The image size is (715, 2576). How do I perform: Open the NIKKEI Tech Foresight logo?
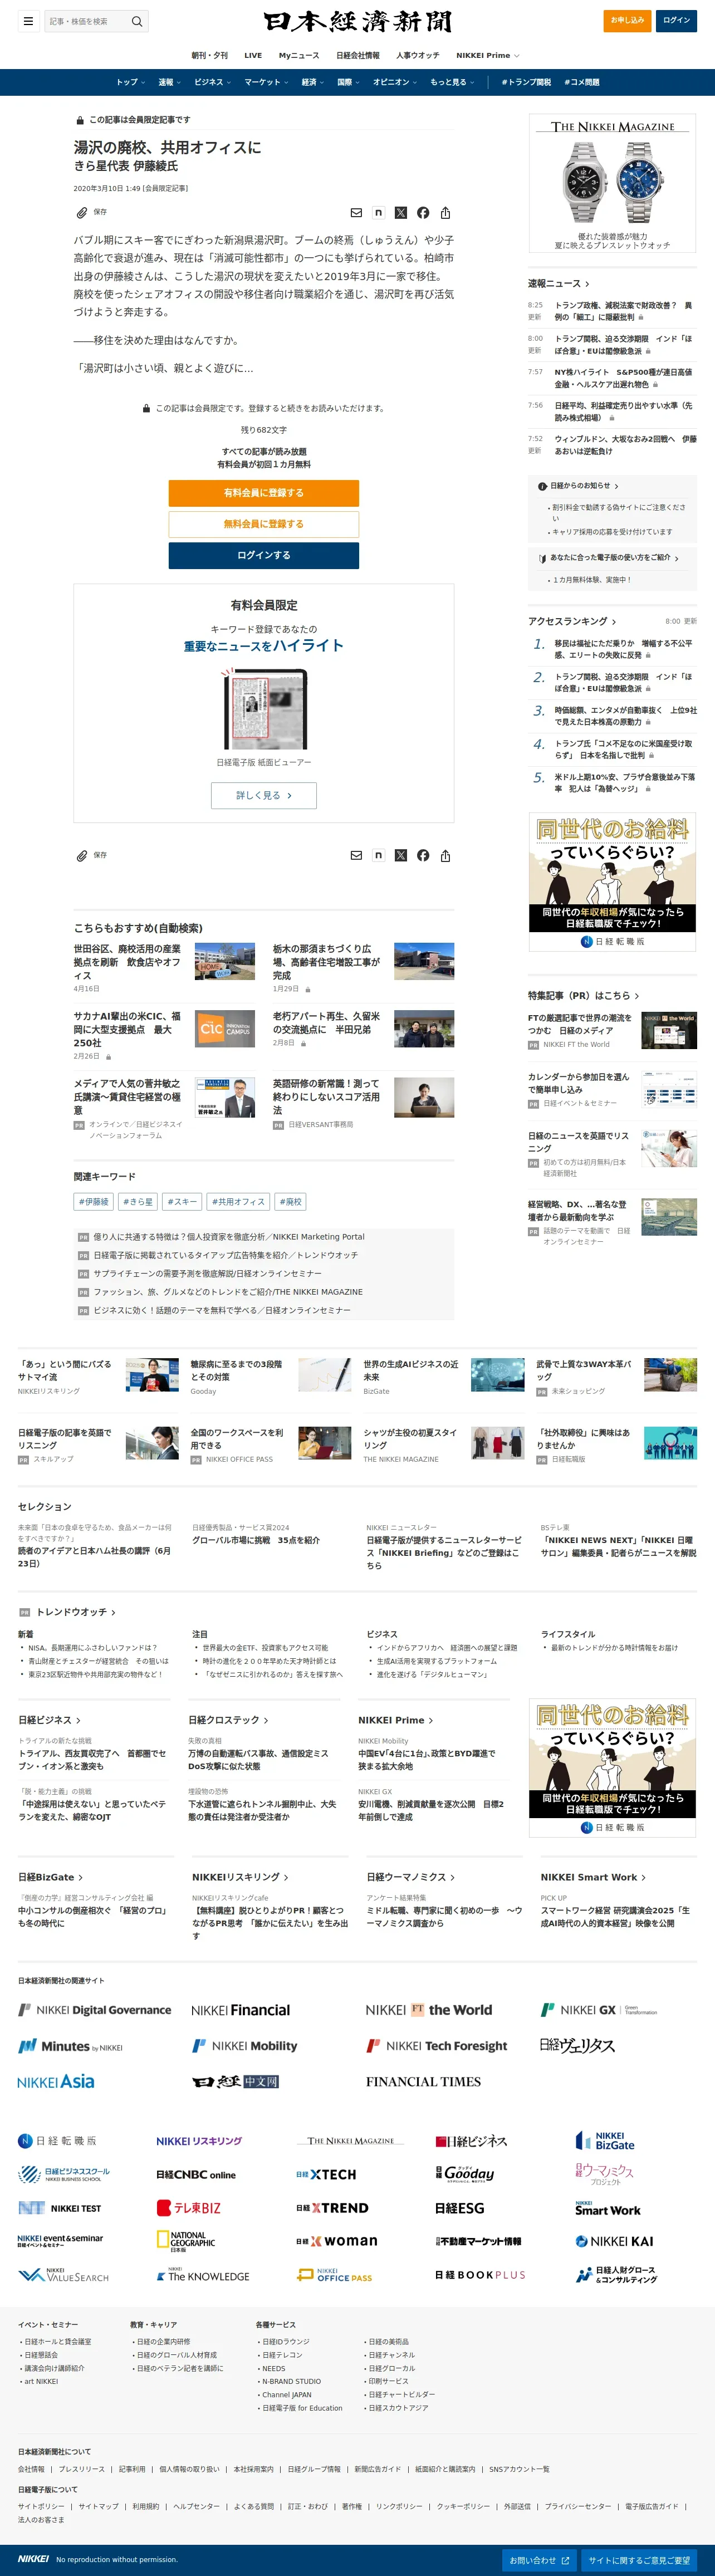click(x=437, y=2046)
